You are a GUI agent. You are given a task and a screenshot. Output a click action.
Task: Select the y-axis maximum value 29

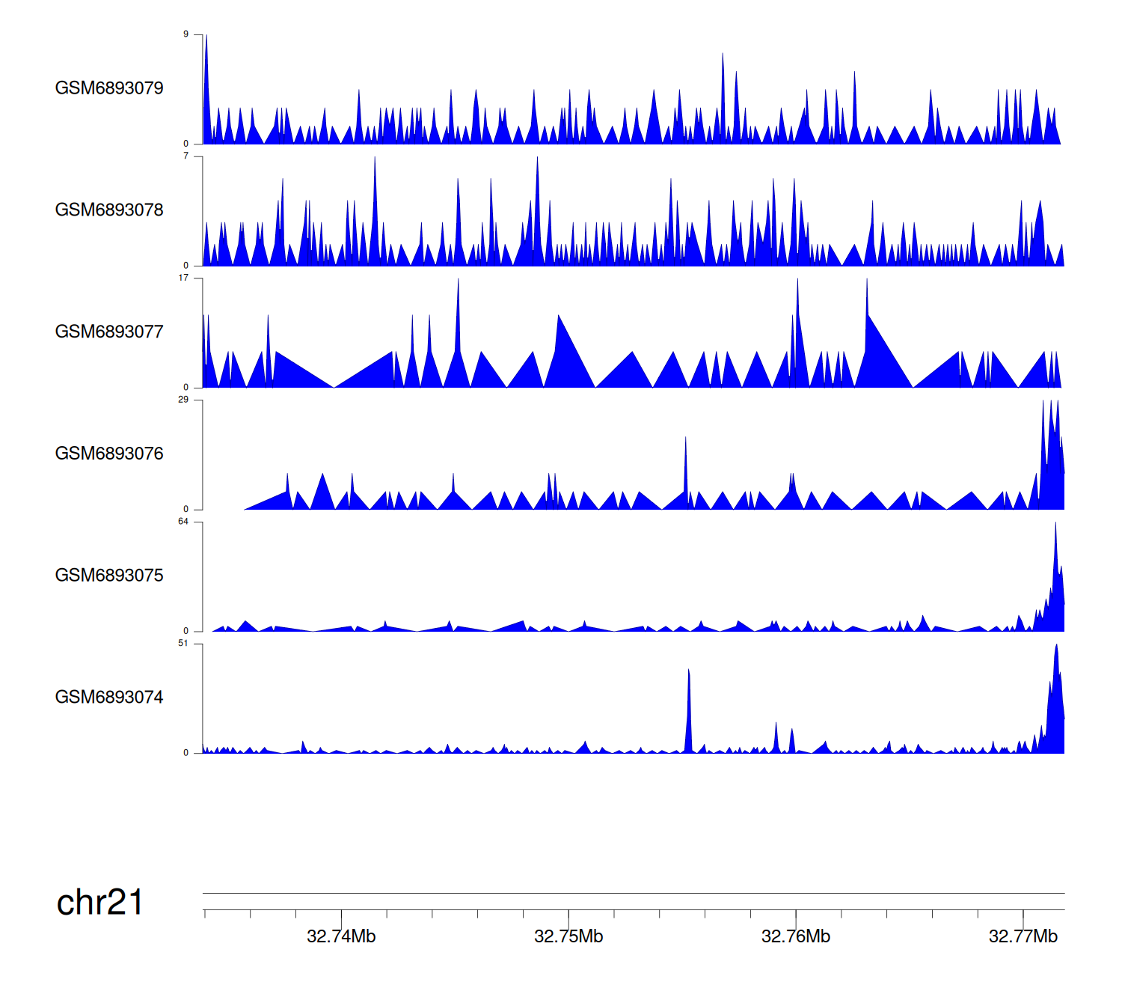click(183, 400)
